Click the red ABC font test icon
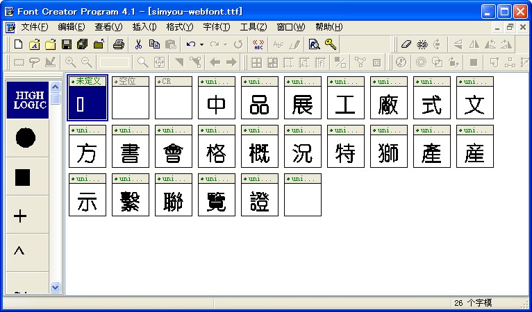Viewport: 532px width, 312px height. click(x=259, y=44)
